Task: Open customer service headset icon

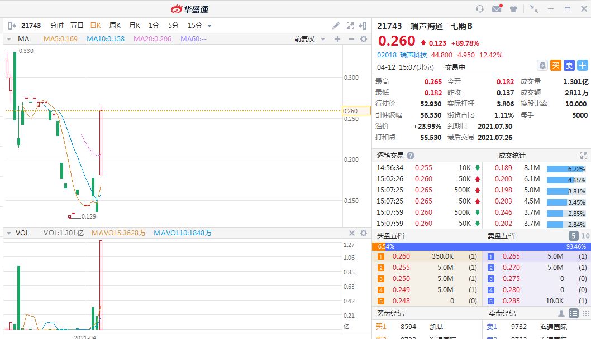Action: [x=480, y=9]
